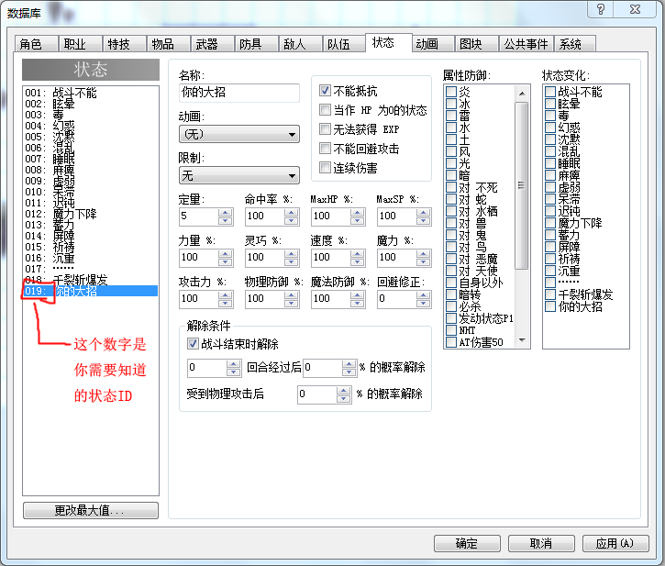This screenshot has width=665, height=566.
Task: Check 对 不死 element checkbox
Action: 451,187
